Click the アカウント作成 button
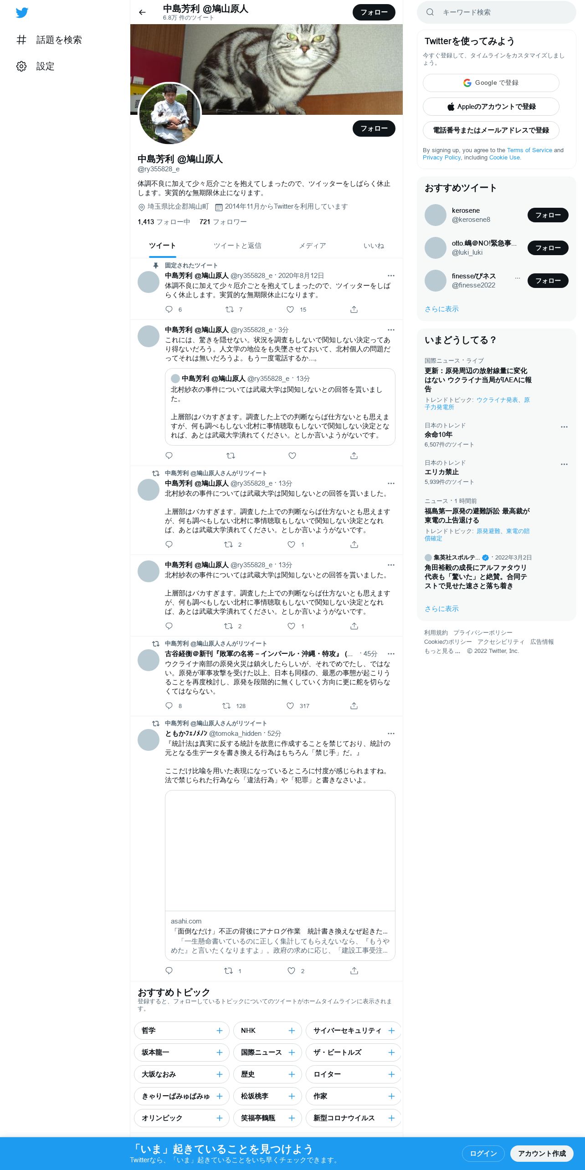This screenshot has width=585, height=1170. pos(542,1153)
